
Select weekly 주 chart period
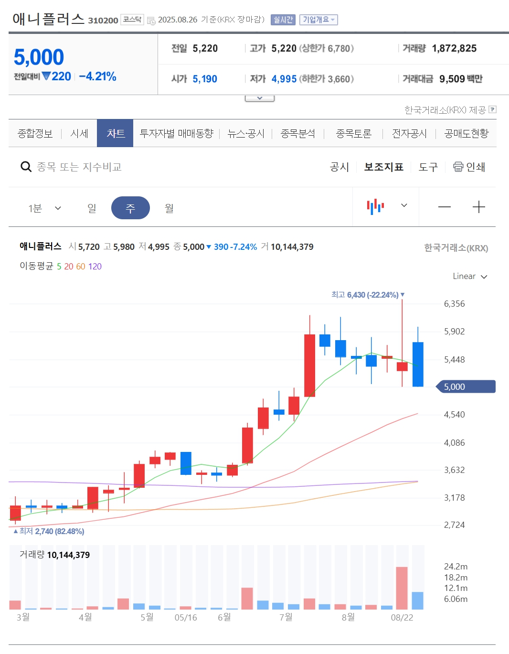(x=130, y=208)
